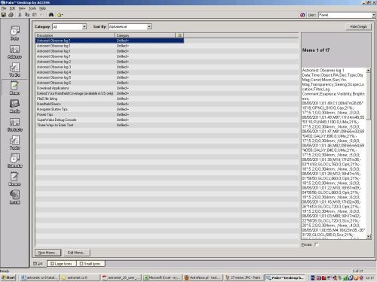Open the Memo view in sidebar
Image resolution: width=377 pixels, height=282 pixels.
[14, 88]
